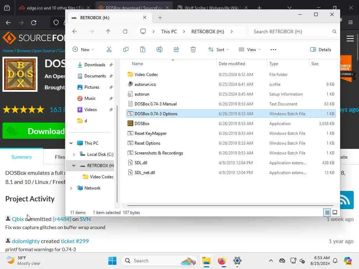Image resolution: width=359 pixels, height=269 pixels.
Task: Open the Qbix user link
Action: [18, 219]
